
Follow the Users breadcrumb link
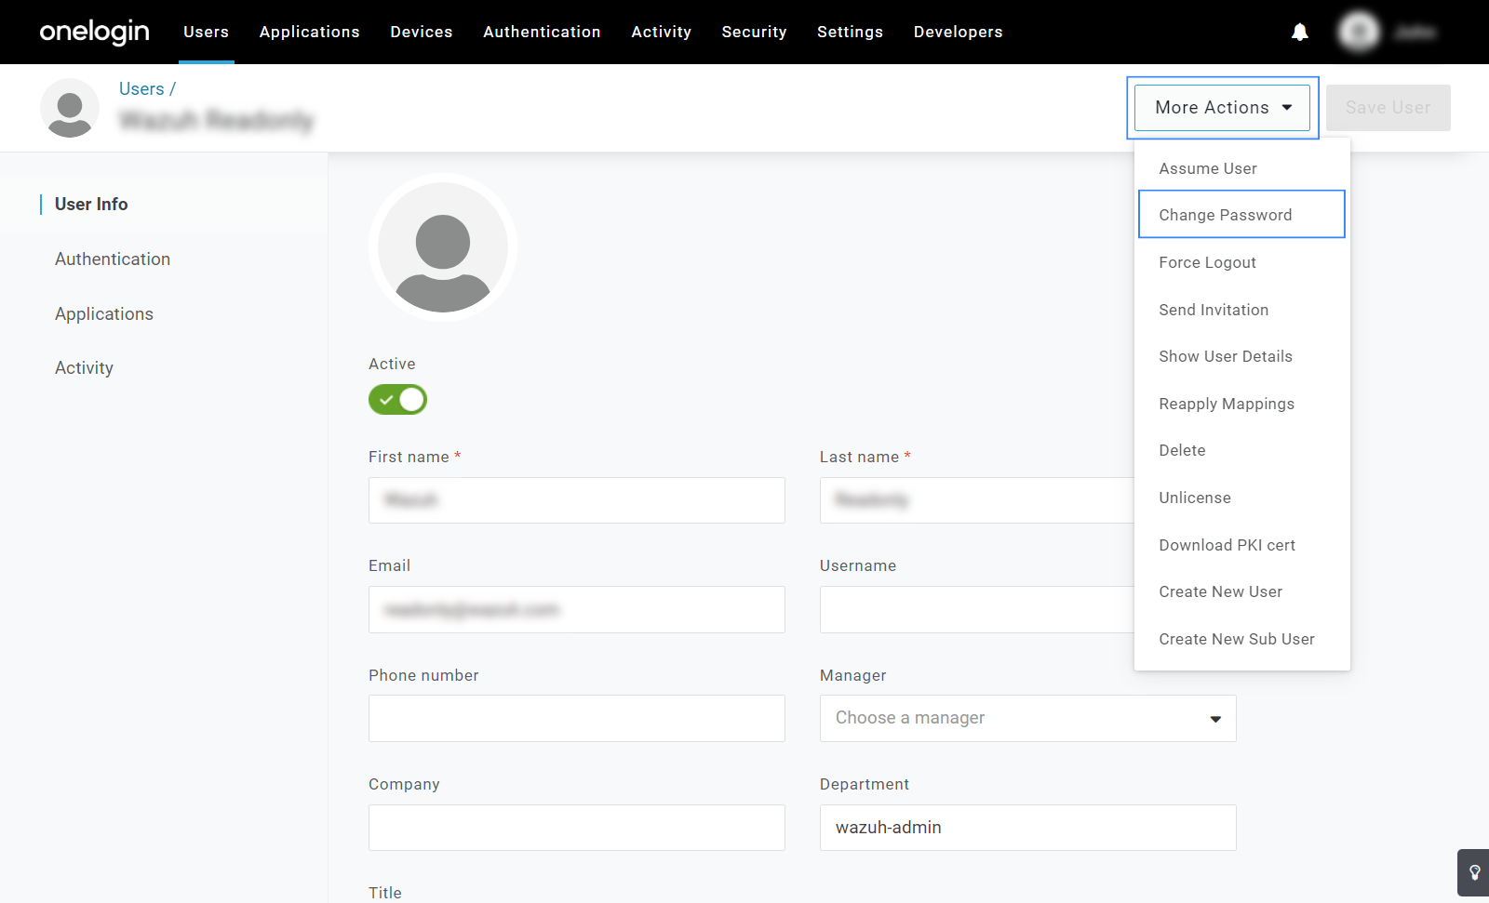point(141,89)
